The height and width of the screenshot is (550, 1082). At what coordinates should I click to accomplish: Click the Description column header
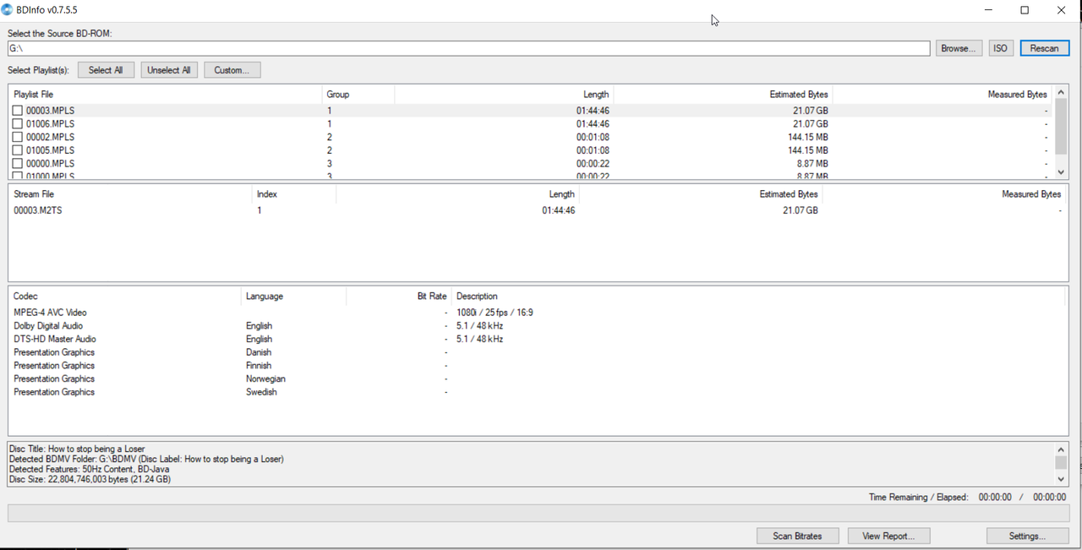(758, 297)
